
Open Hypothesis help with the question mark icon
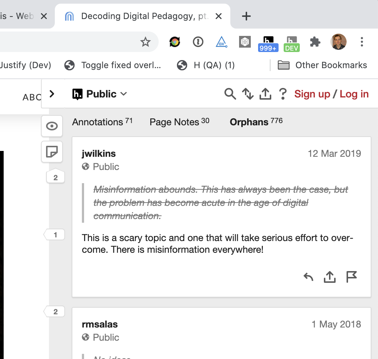(x=283, y=94)
